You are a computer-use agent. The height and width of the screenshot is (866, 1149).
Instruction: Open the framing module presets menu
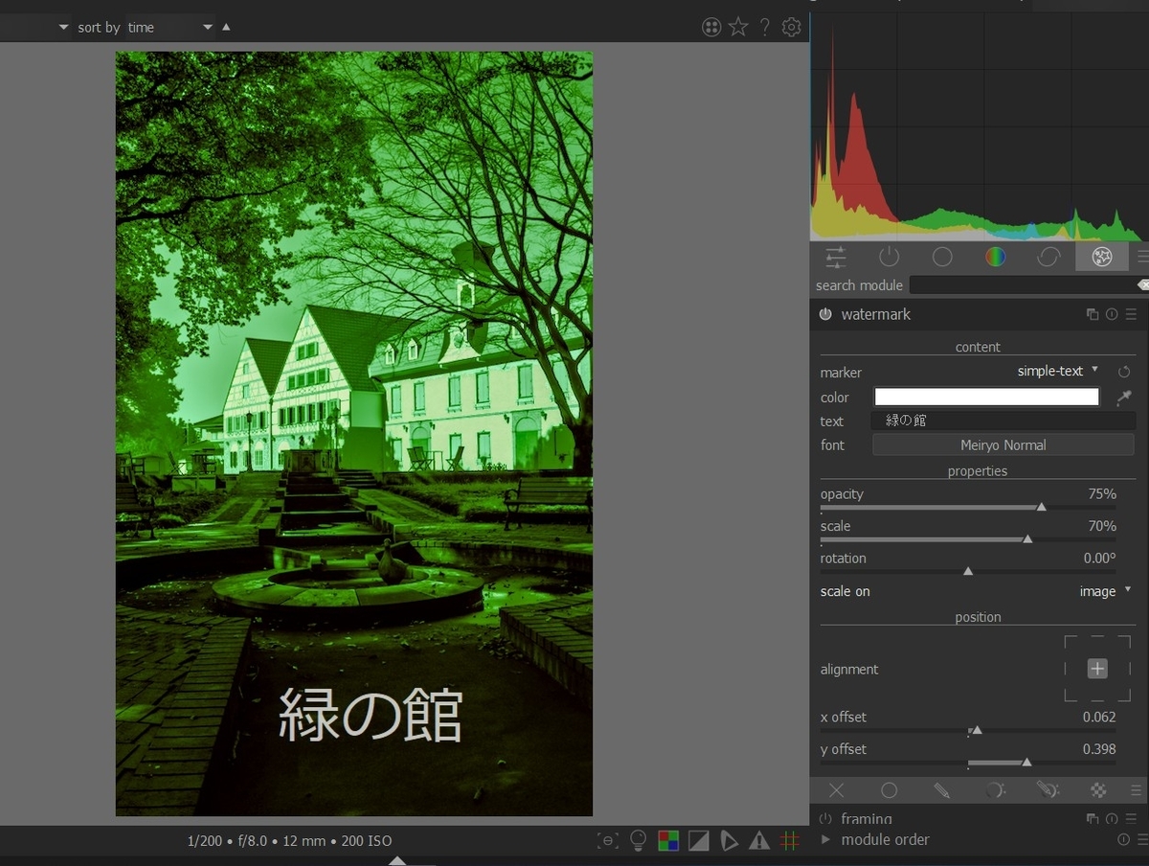click(x=1131, y=819)
